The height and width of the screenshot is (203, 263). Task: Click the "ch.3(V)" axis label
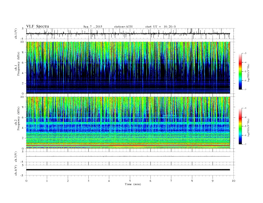[16, 157]
